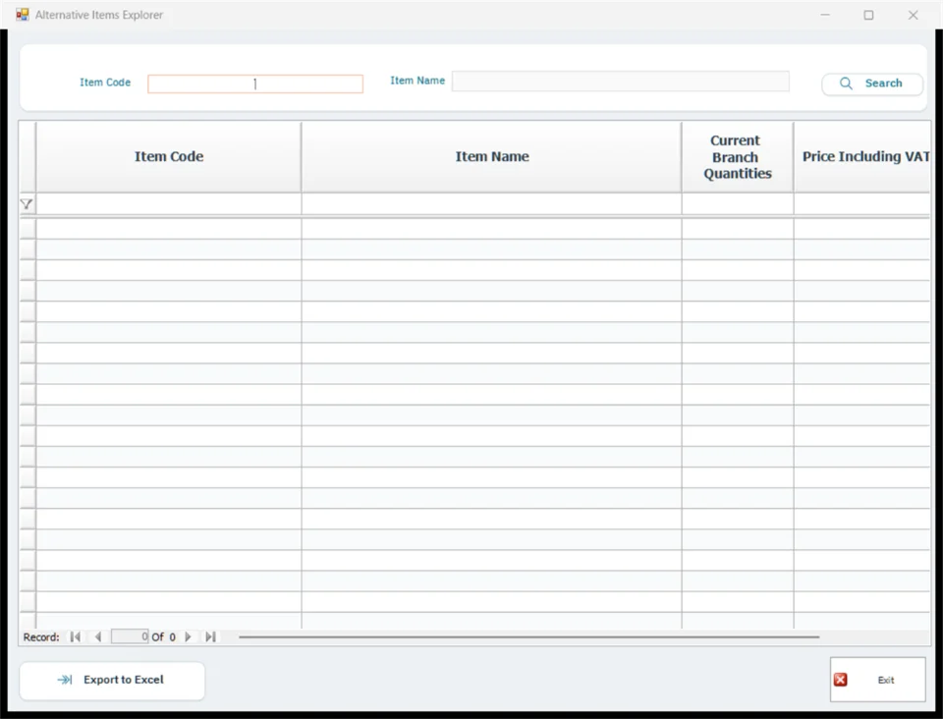
Task: Click the Price Including VAT column header
Action: [862, 157]
